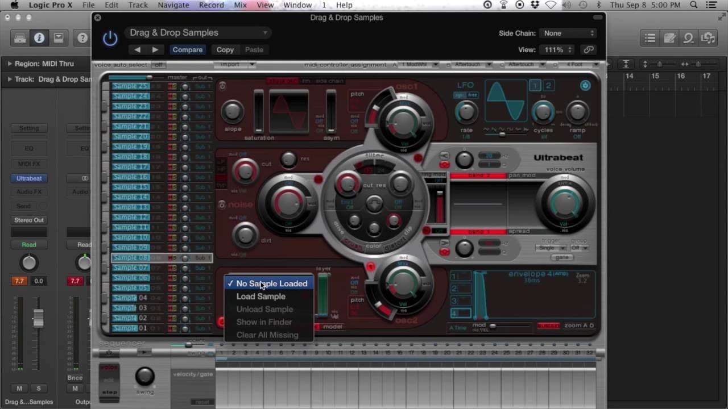This screenshot has height=409, width=728.
Task: Open the Apple menu
Action: coord(14,5)
